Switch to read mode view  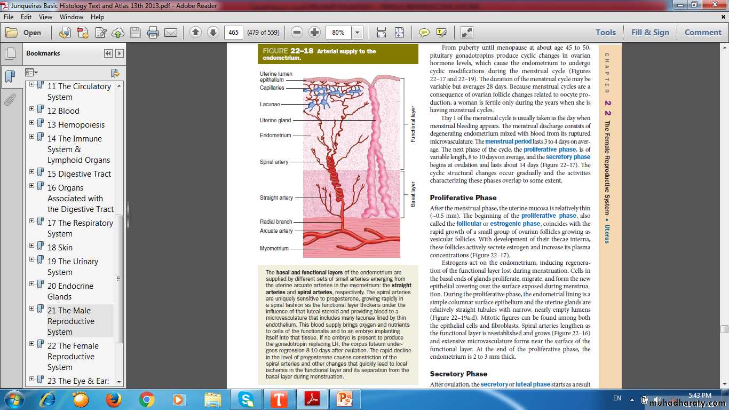pyautogui.click(x=466, y=33)
